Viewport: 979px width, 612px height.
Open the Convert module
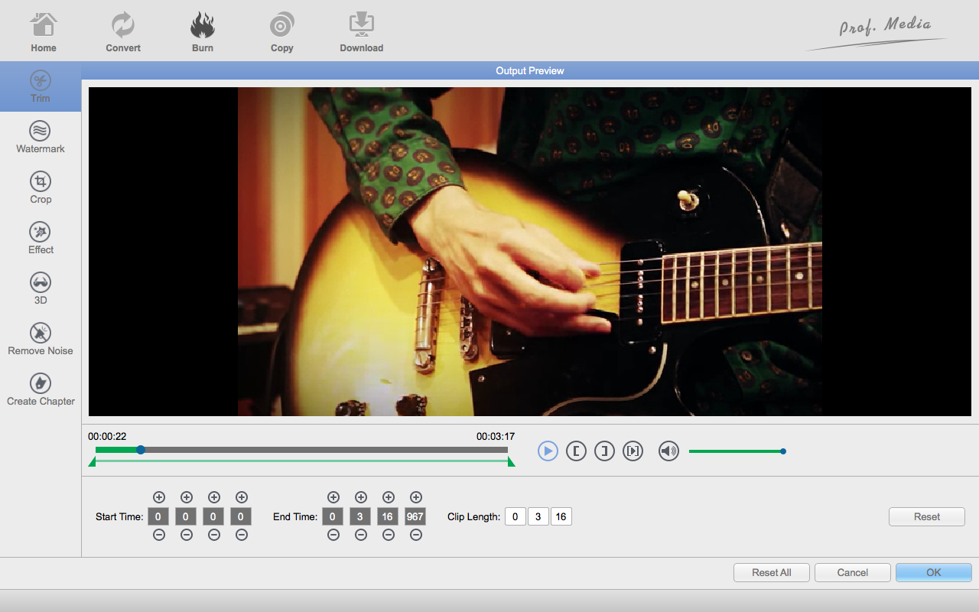pos(123,32)
